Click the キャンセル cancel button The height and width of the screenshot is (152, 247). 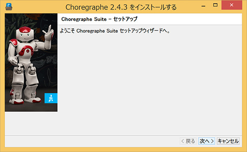pyautogui.click(x=228, y=141)
